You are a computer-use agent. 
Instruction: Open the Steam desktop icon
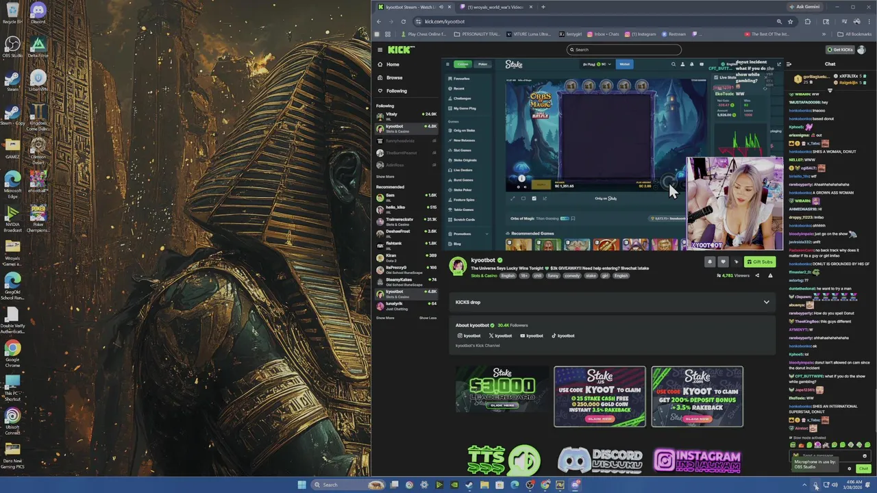[x=12, y=81]
